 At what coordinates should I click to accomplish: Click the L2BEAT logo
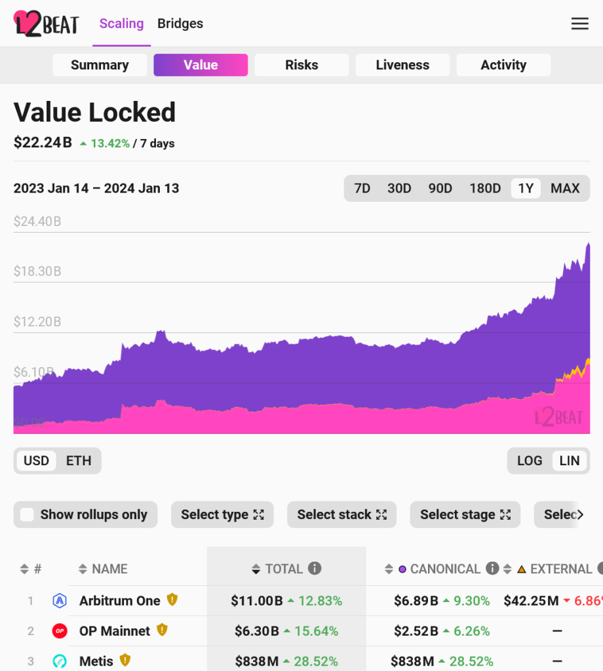pos(47,24)
